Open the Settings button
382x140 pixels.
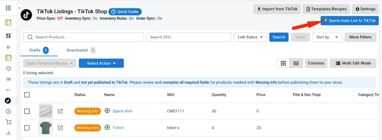pos(365,9)
